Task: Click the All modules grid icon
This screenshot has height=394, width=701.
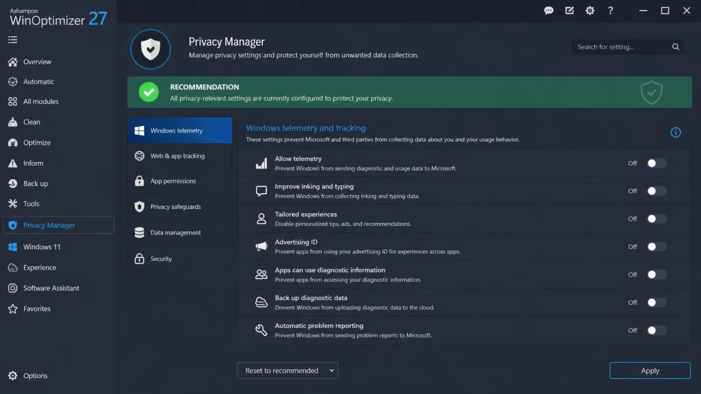Action: [13, 102]
